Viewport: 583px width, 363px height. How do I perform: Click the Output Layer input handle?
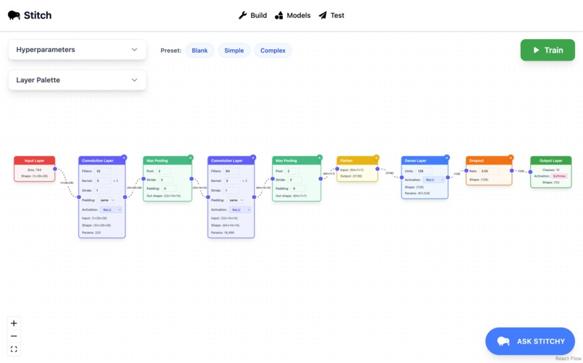point(531,172)
